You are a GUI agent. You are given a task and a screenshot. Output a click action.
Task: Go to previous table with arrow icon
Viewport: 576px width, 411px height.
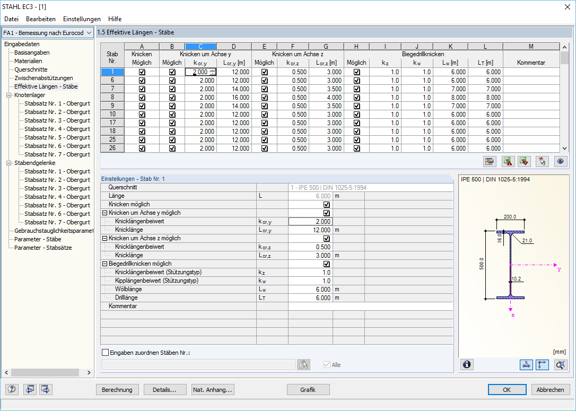pos(30,389)
